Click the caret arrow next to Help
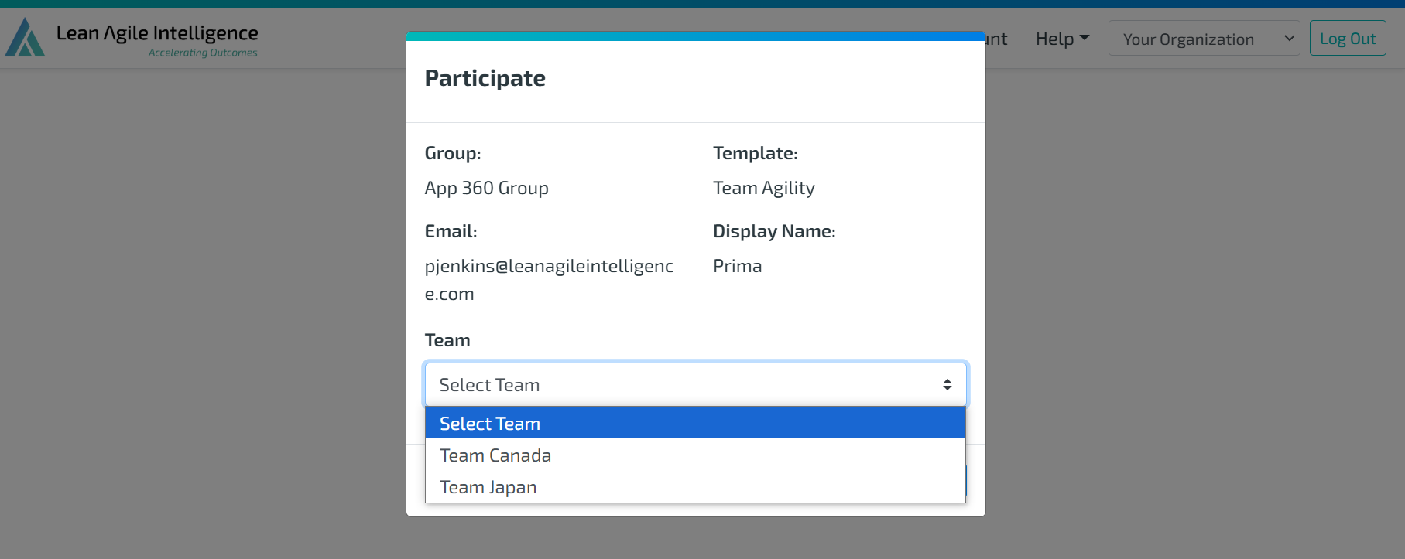The width and height of the screenshot is (1405, 559). click(1085, 38)
